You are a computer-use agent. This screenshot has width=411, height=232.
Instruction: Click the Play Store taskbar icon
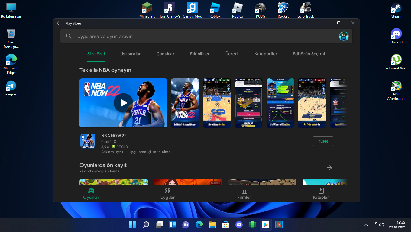click(x=265, y=225)
